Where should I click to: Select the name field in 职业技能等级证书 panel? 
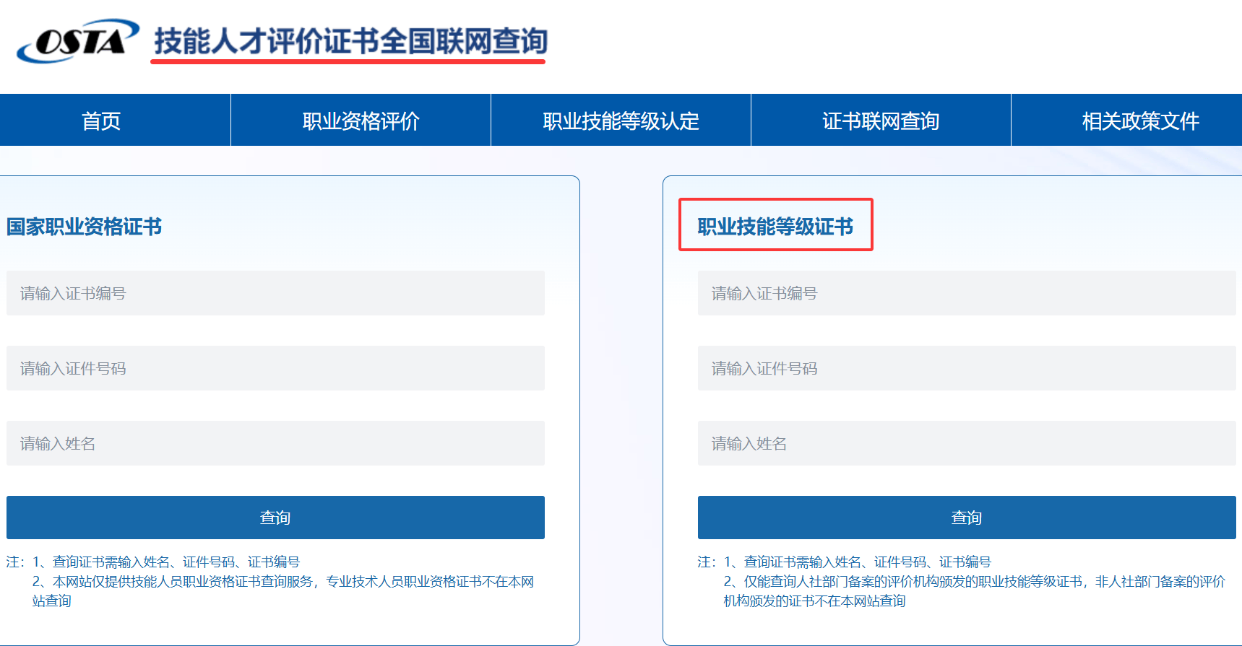966,443
